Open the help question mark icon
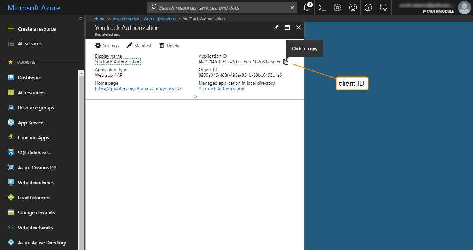 point(368,7)
